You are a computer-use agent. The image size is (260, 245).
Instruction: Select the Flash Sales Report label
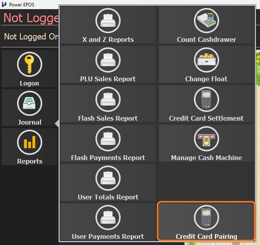[108, 119]
